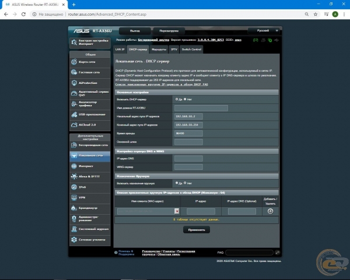Image resolution: width=350 pixels, height=280 pixels.
Task: Open Alexa & IFTTT settings
Action: click(90, 176)
